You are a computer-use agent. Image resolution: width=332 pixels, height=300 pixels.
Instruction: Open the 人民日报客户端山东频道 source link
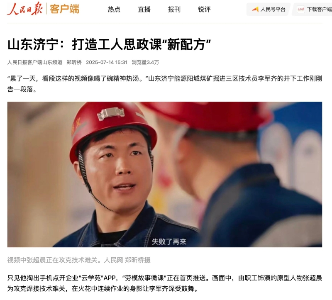35,62
